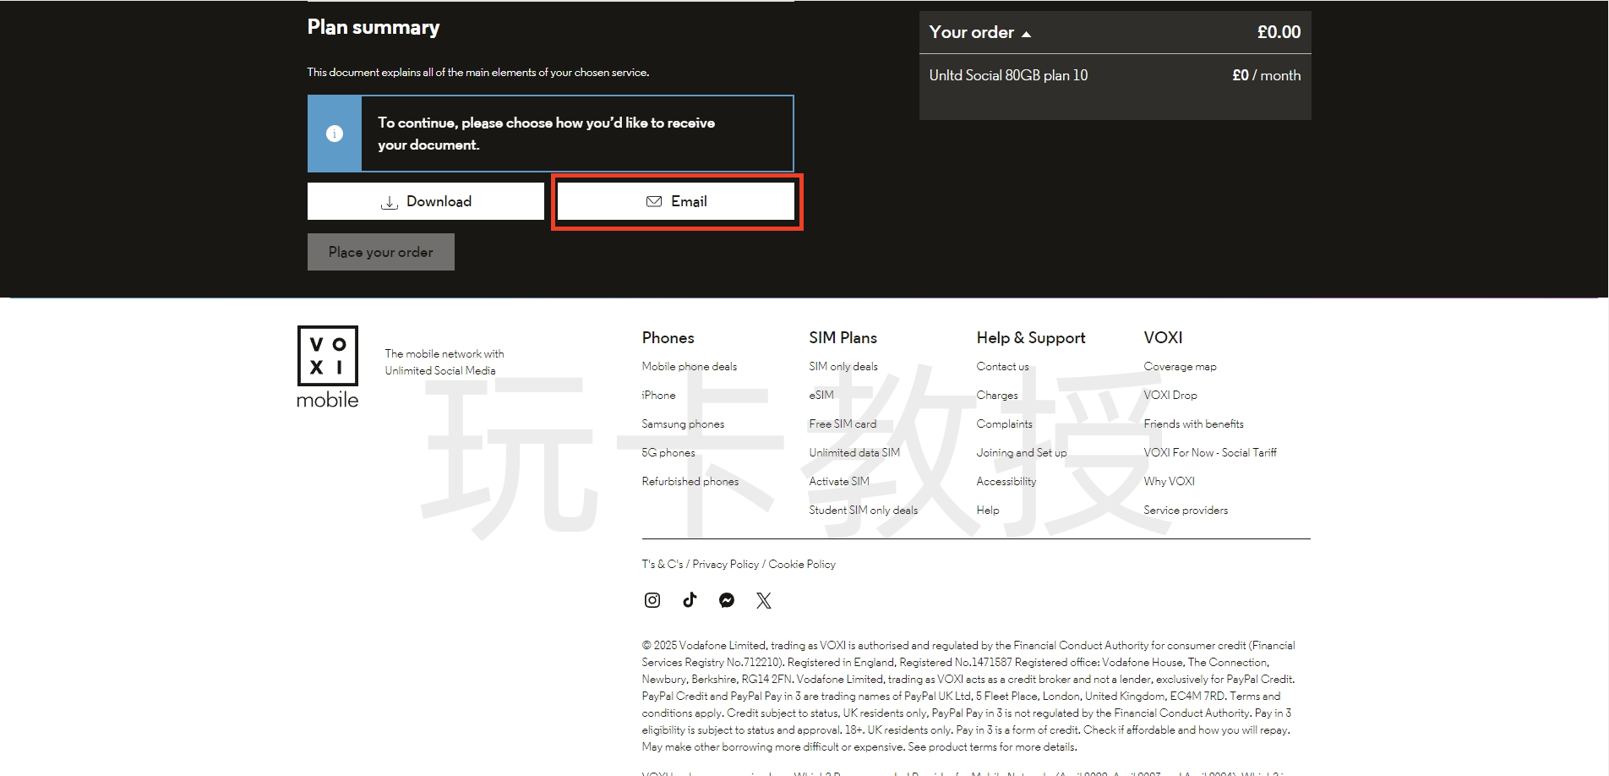Click the VOXI mobile logo
Viewport: 1609px width, 776px height.
pyautogui.click(x=328, y=367)
